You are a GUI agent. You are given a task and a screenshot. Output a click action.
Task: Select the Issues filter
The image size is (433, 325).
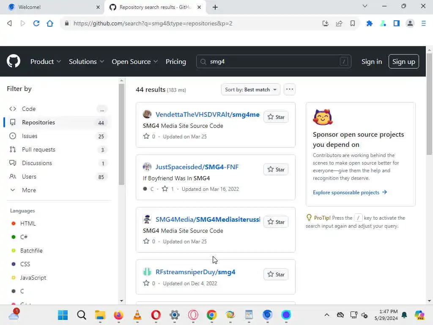58,136
